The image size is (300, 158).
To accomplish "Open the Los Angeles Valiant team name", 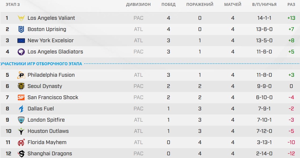I will click(51, 18).
